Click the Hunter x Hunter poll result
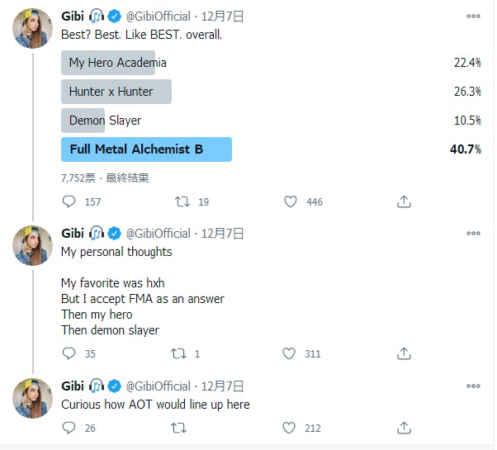497x450 pixels. coord(116,92)
